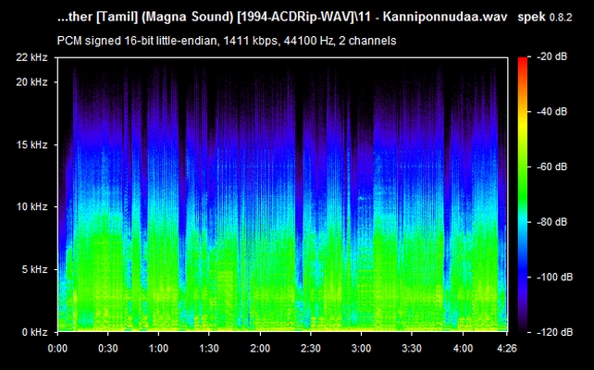The width and height of the screenshot is (594, 370).
Task: Click the 0 kHz frequency axis label
Action: 34,332
